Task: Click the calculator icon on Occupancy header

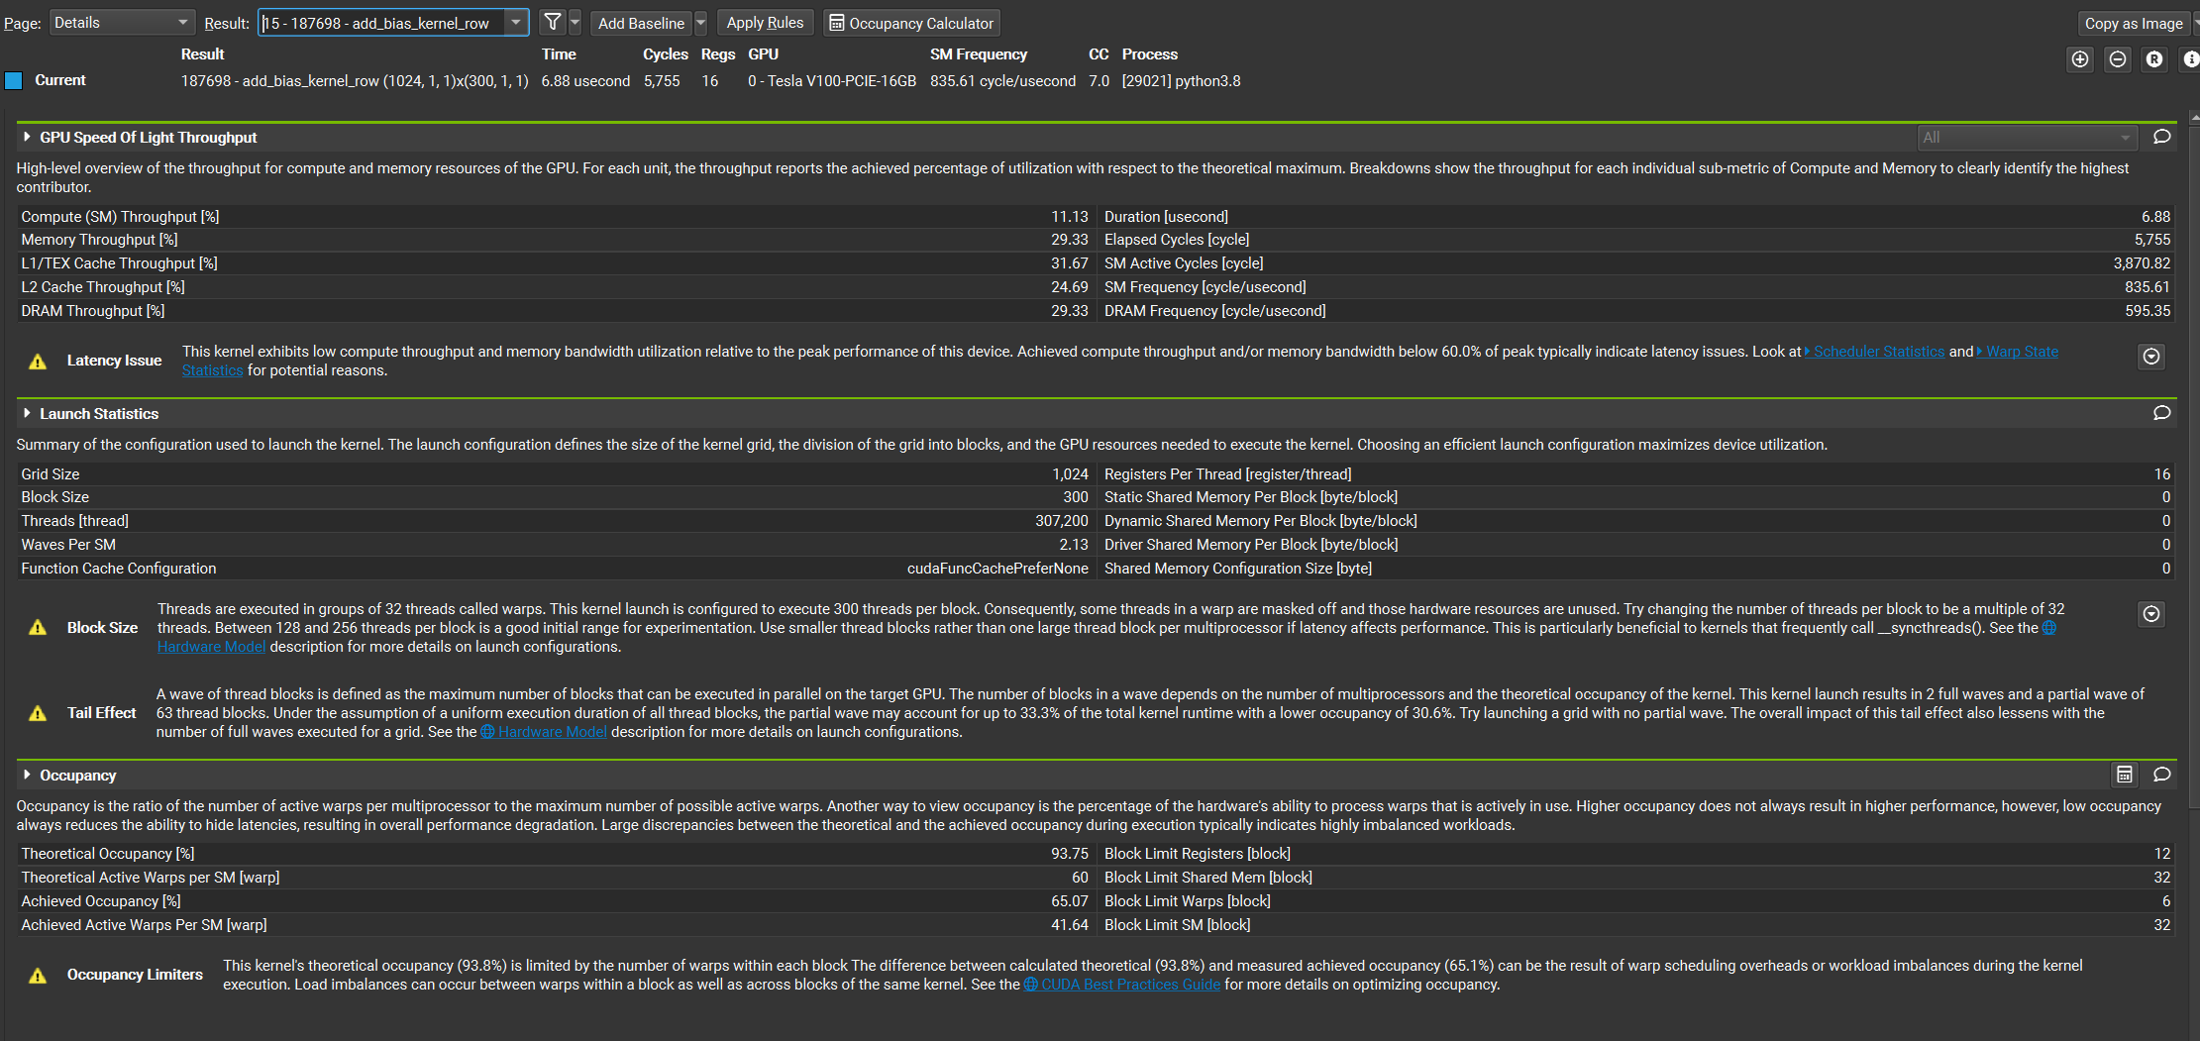Action: pos(2126,775)
